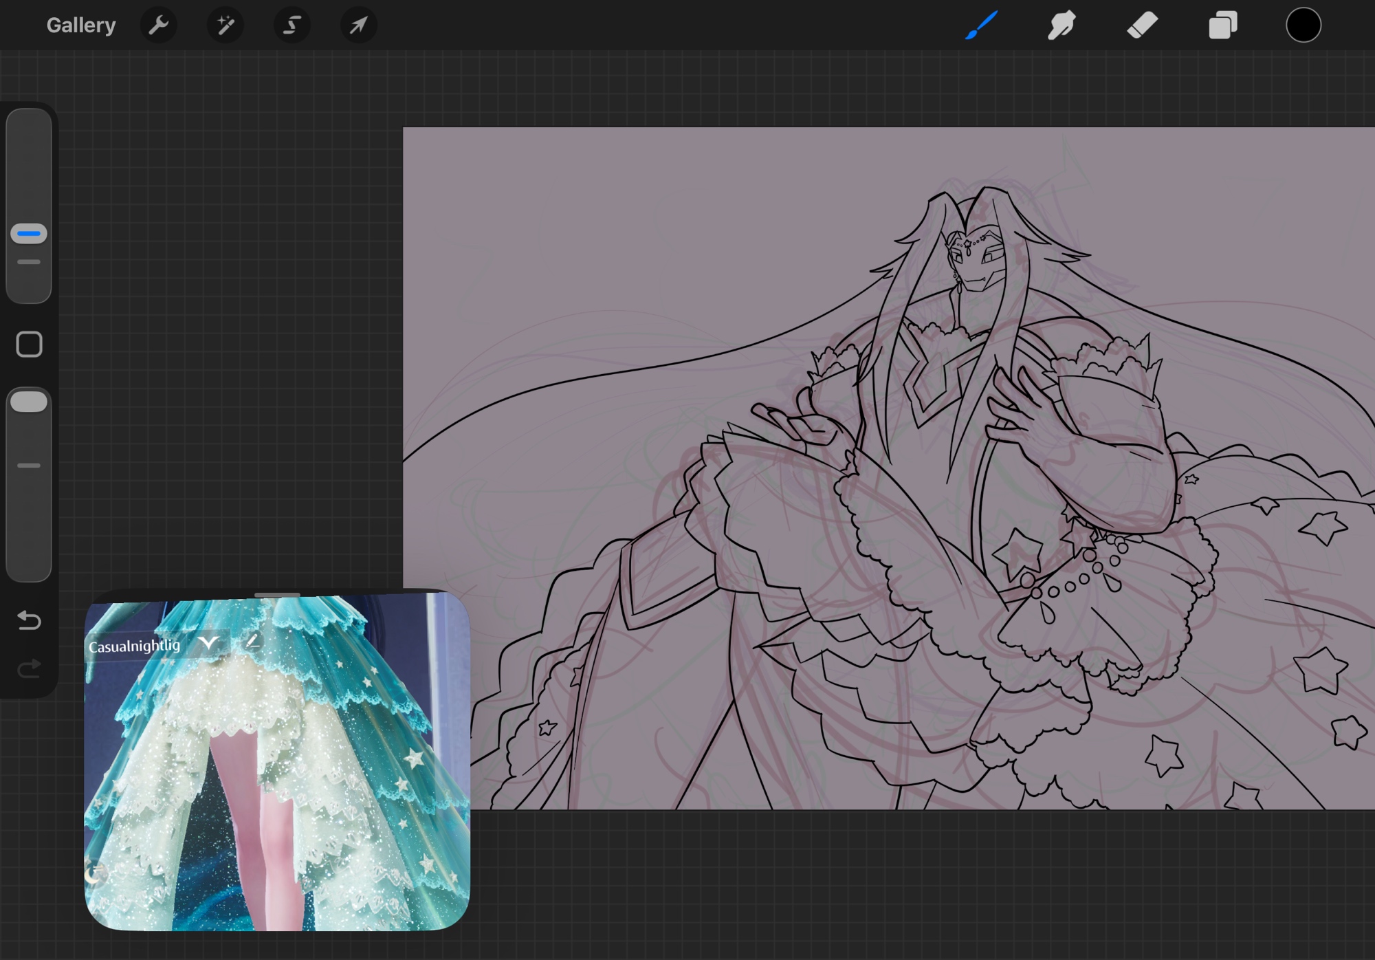Select the Eraser tool

tap(1142, 25)
